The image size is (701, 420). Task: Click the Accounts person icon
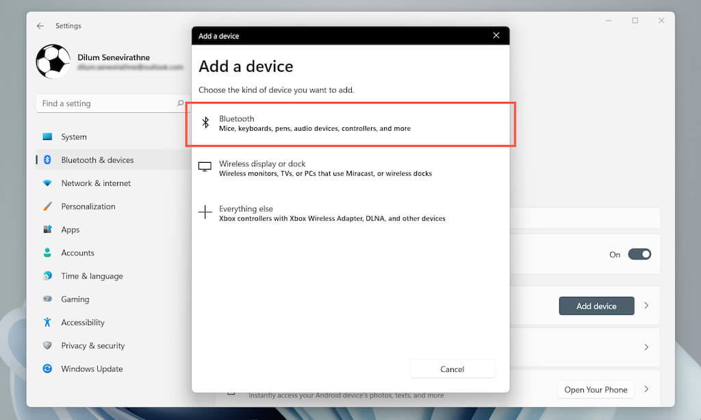click(x=47, y=253)
